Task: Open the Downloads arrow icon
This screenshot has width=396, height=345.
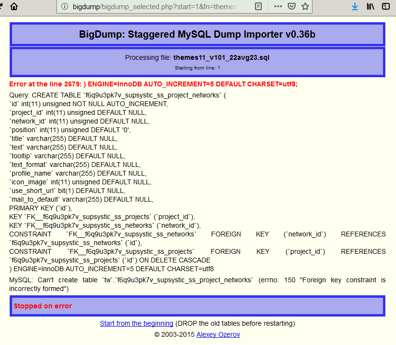Action: pos(355,7)
